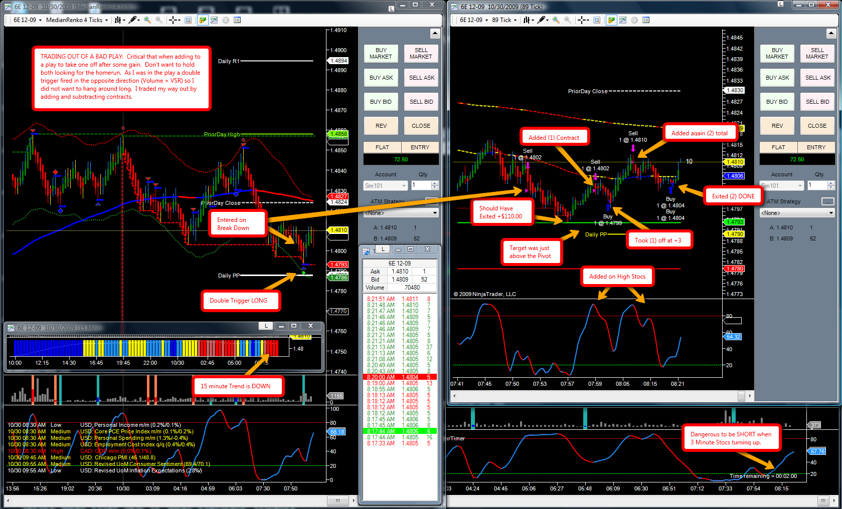Show the data box in 89 Tick chart toolbar

[597, 20]
